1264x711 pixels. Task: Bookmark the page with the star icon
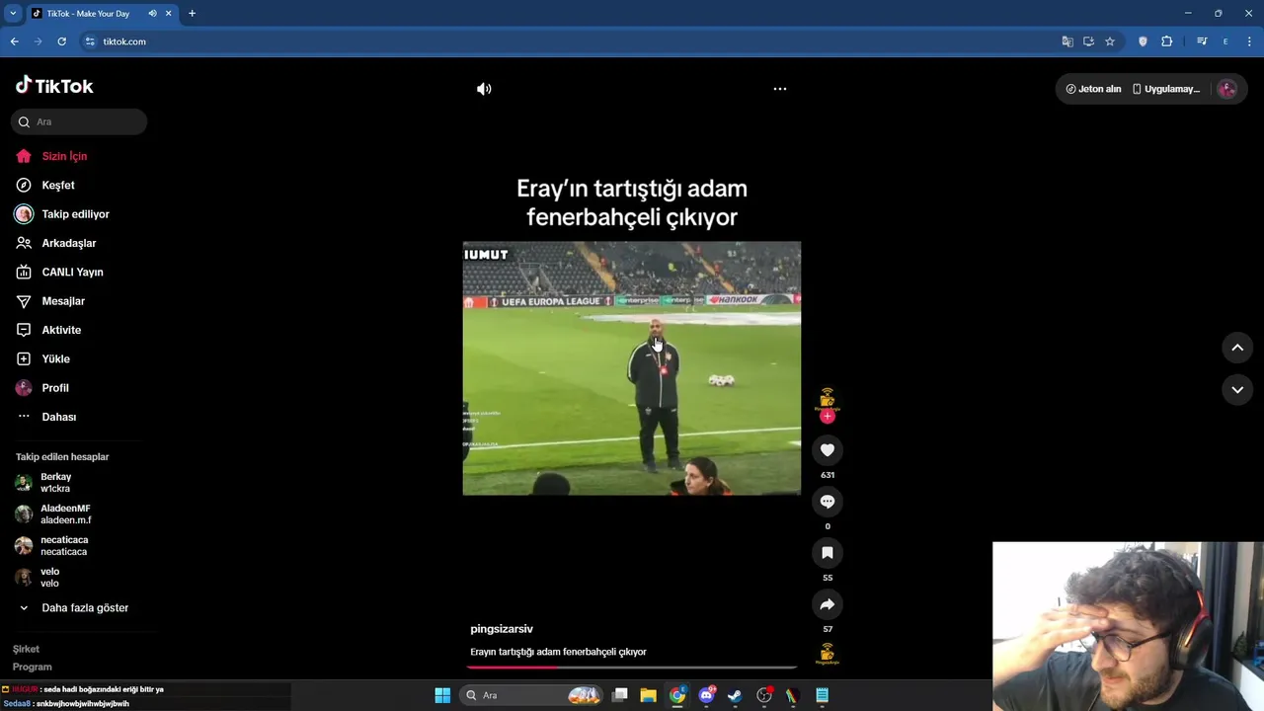pos(1110,41)
